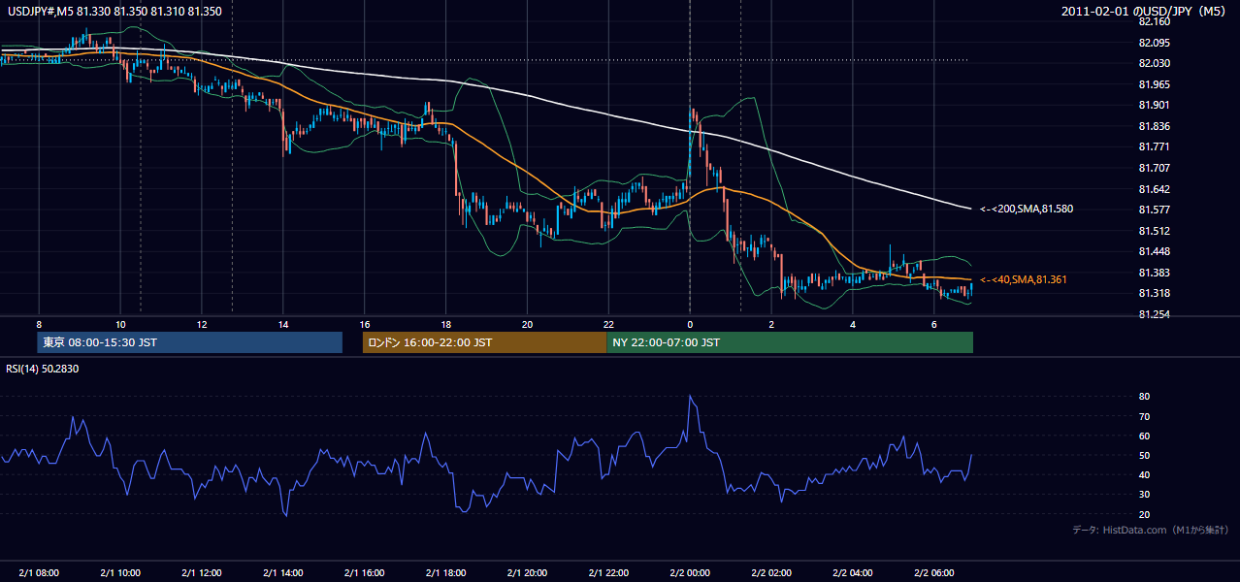Screen dimensions: 1240x582
Task: Click the hour 10 label under price chart
Action: [120, 324]
